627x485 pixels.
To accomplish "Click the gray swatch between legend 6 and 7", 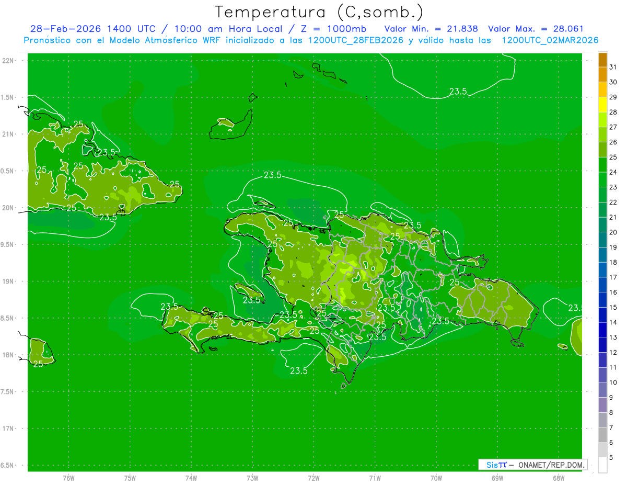I will click(x=602, y=435).
